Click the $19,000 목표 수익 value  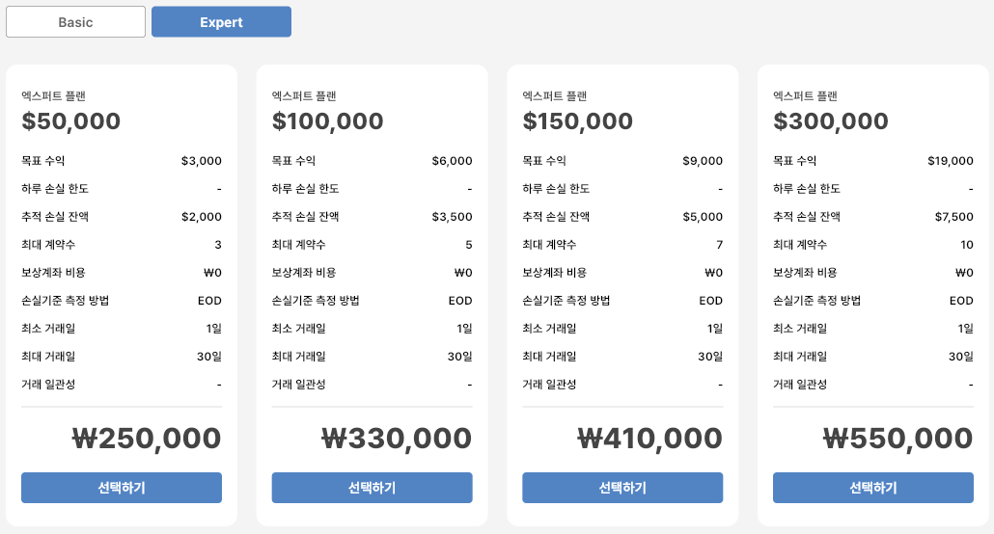coord(950,161)
